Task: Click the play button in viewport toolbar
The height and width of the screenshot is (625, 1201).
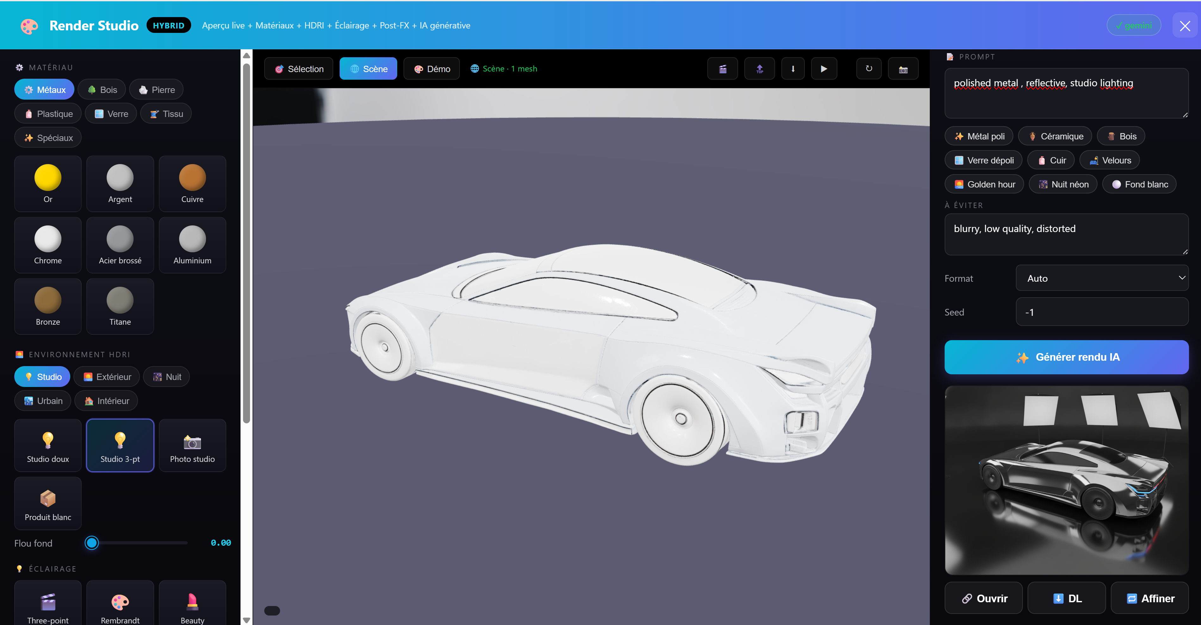Action: [824, 69]
